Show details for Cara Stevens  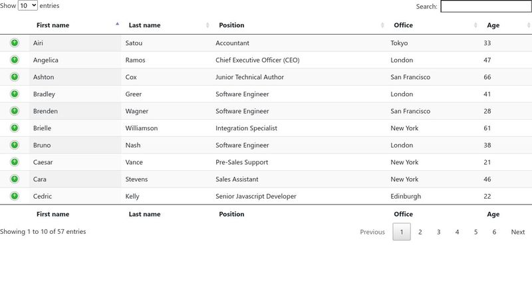[15, 179]
